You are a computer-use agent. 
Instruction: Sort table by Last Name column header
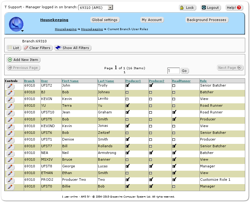point(106,81)
